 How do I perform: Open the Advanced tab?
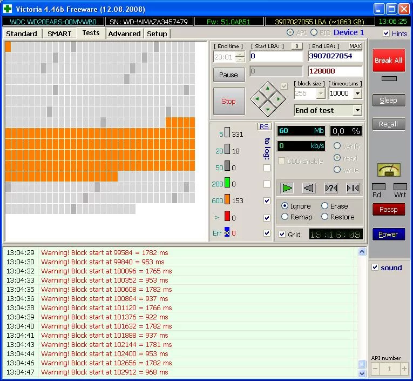coord(124,34)
